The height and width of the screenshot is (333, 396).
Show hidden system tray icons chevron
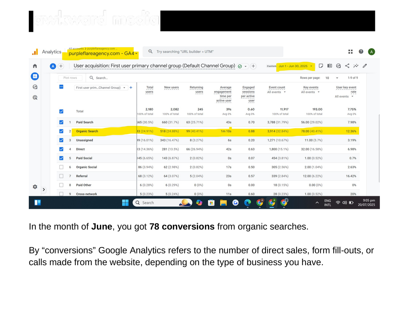coord(317,203)
